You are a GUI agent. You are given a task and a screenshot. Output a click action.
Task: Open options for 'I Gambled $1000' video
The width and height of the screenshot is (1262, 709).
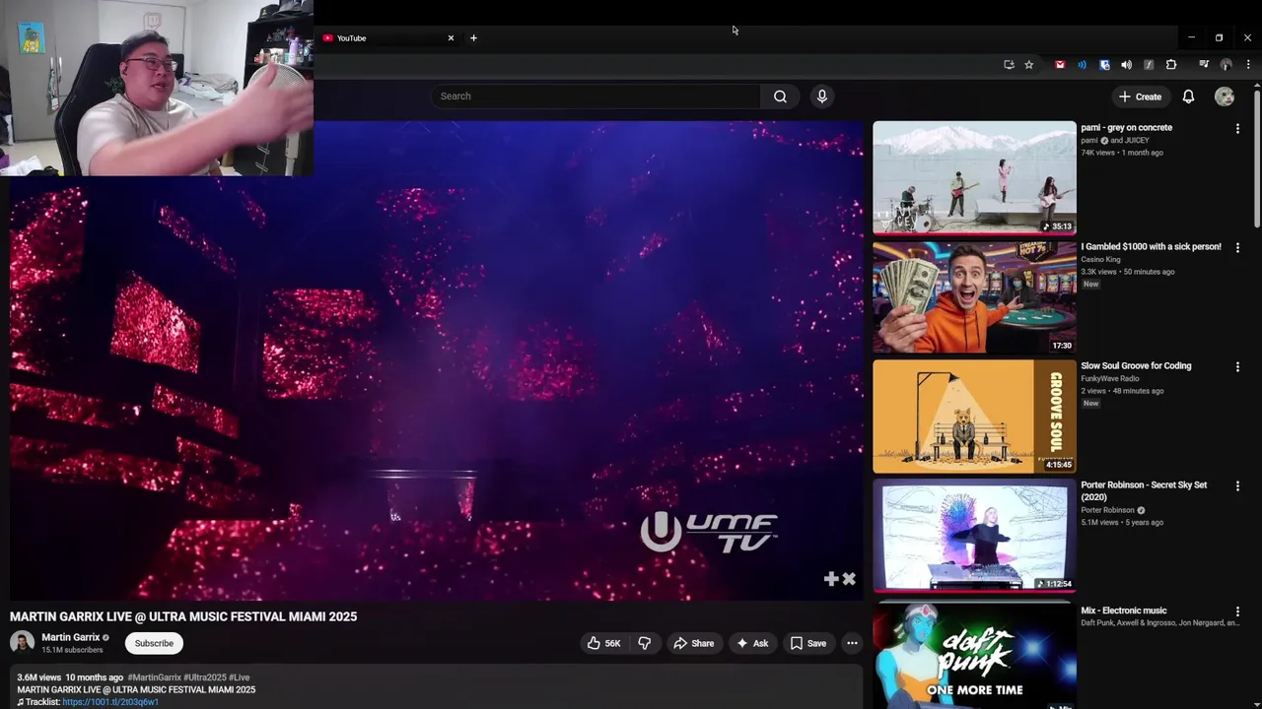click(1237, 247)
